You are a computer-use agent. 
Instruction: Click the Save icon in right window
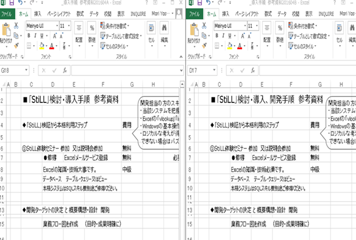coord(199,2)
